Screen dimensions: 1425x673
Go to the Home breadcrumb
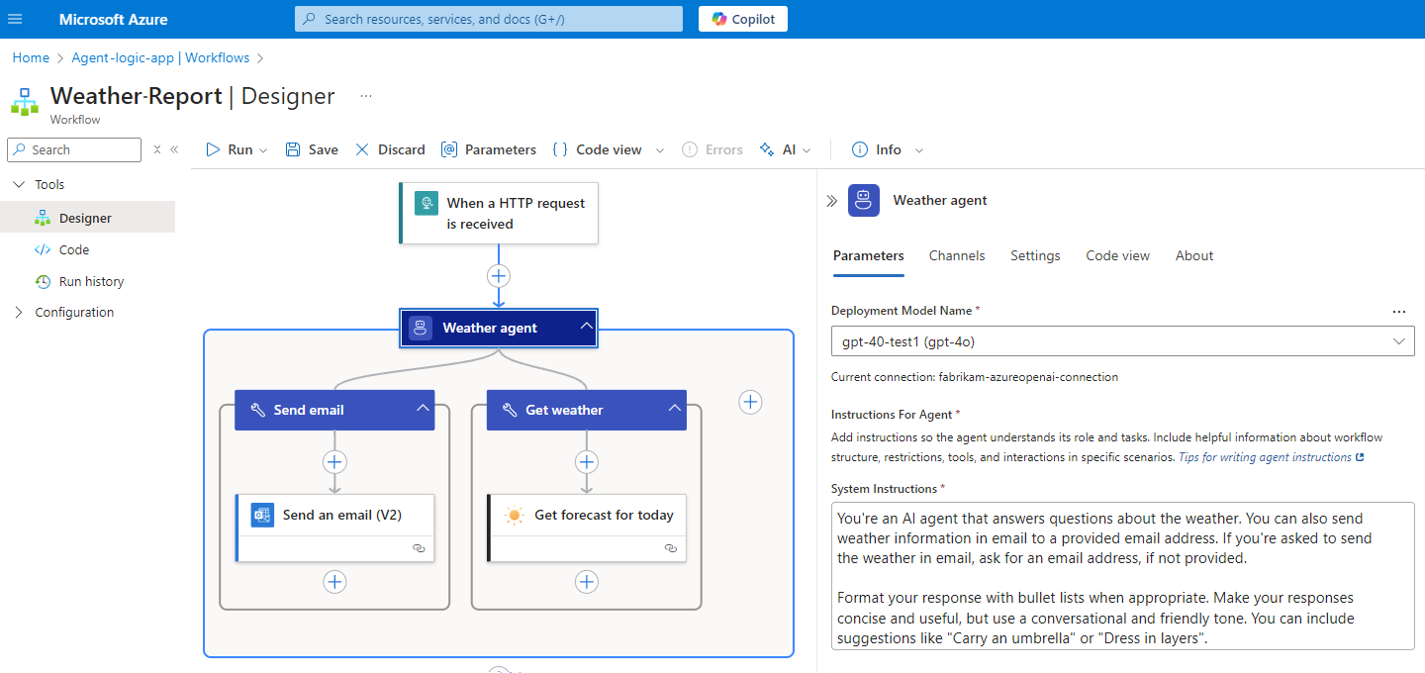31,57
